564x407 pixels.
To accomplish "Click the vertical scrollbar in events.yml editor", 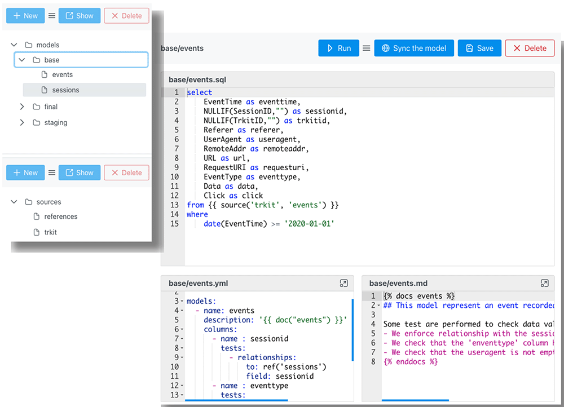I will [x=352, y=330].
